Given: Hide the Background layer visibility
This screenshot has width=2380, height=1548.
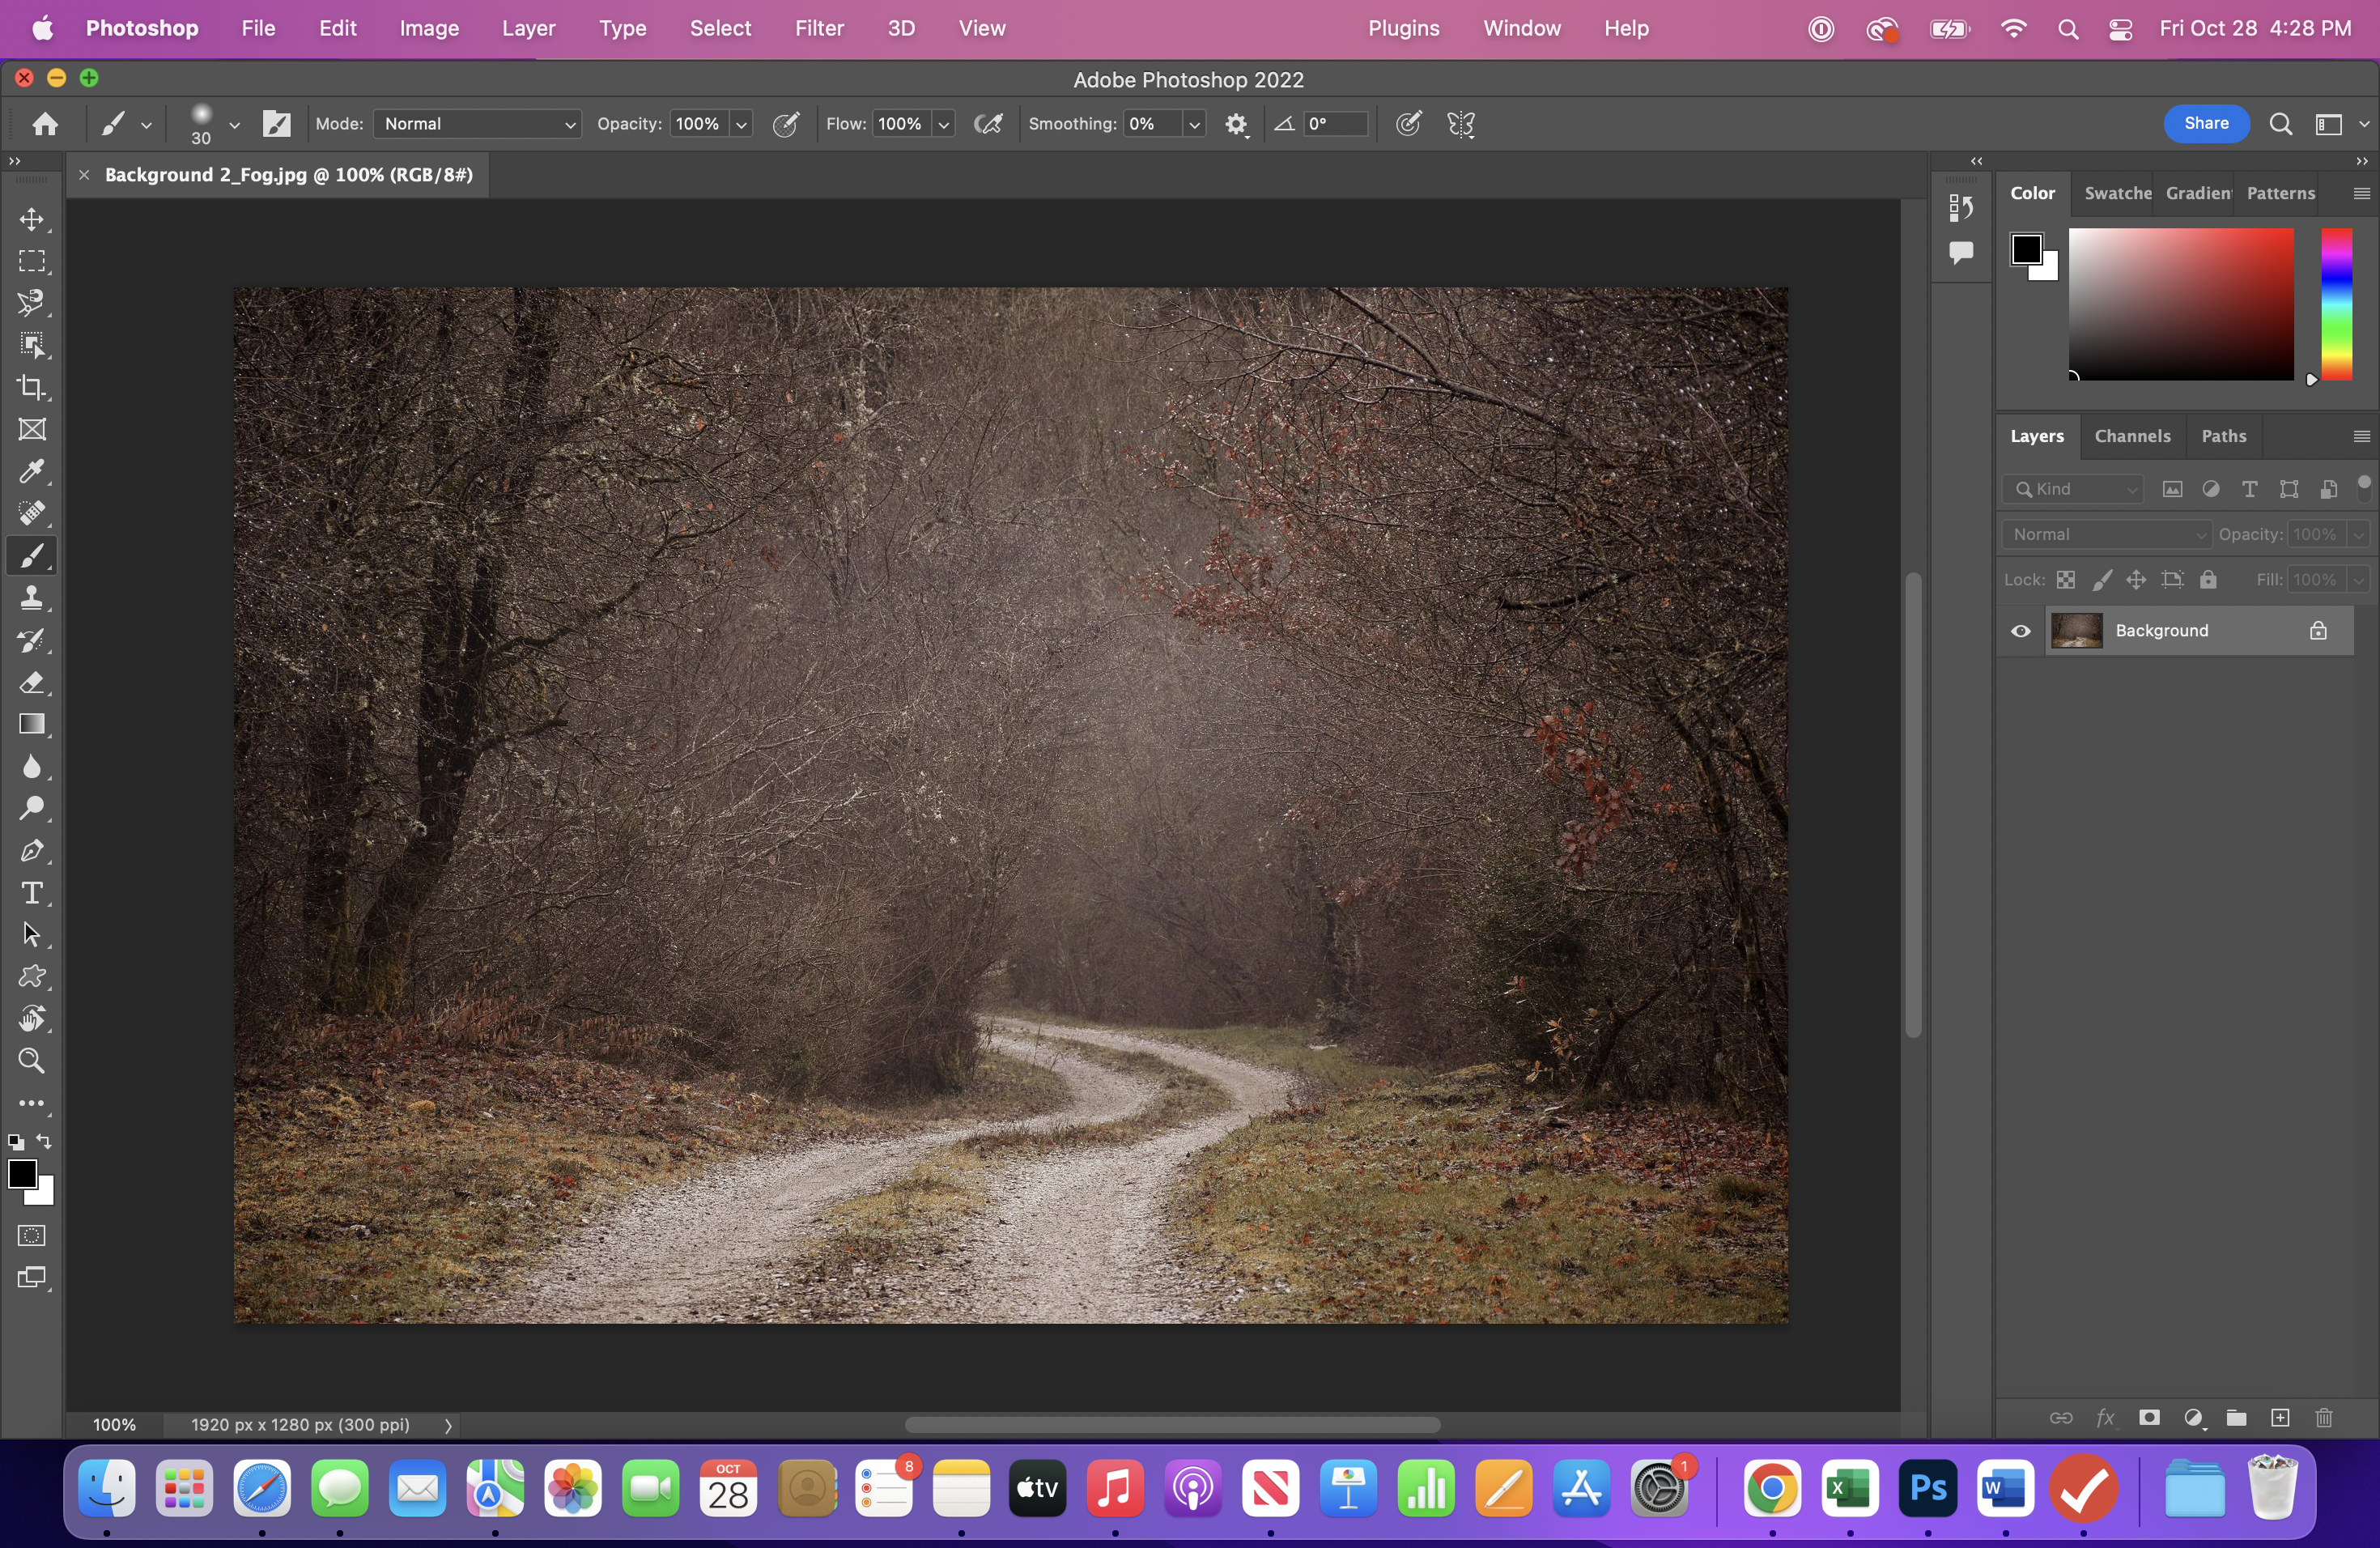Looking at the screenshot, I should [x=2021, y=631].
